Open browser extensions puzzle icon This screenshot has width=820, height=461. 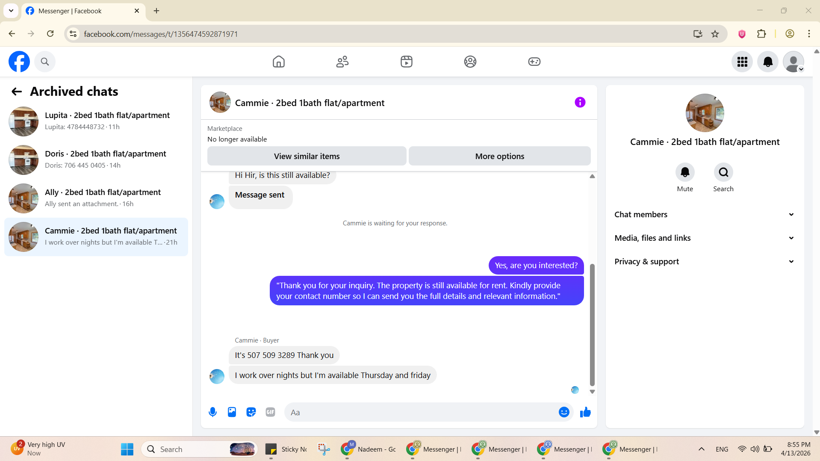click(761, 34)
